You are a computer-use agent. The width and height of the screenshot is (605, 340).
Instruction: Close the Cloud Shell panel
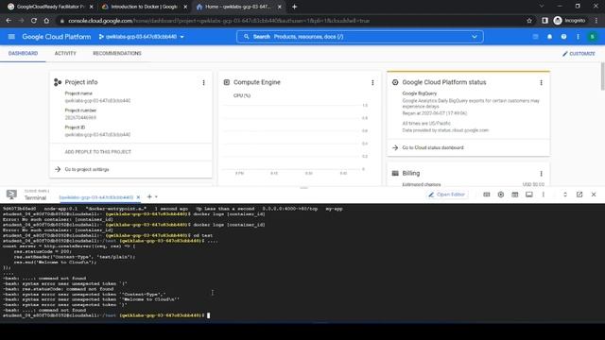594,195
